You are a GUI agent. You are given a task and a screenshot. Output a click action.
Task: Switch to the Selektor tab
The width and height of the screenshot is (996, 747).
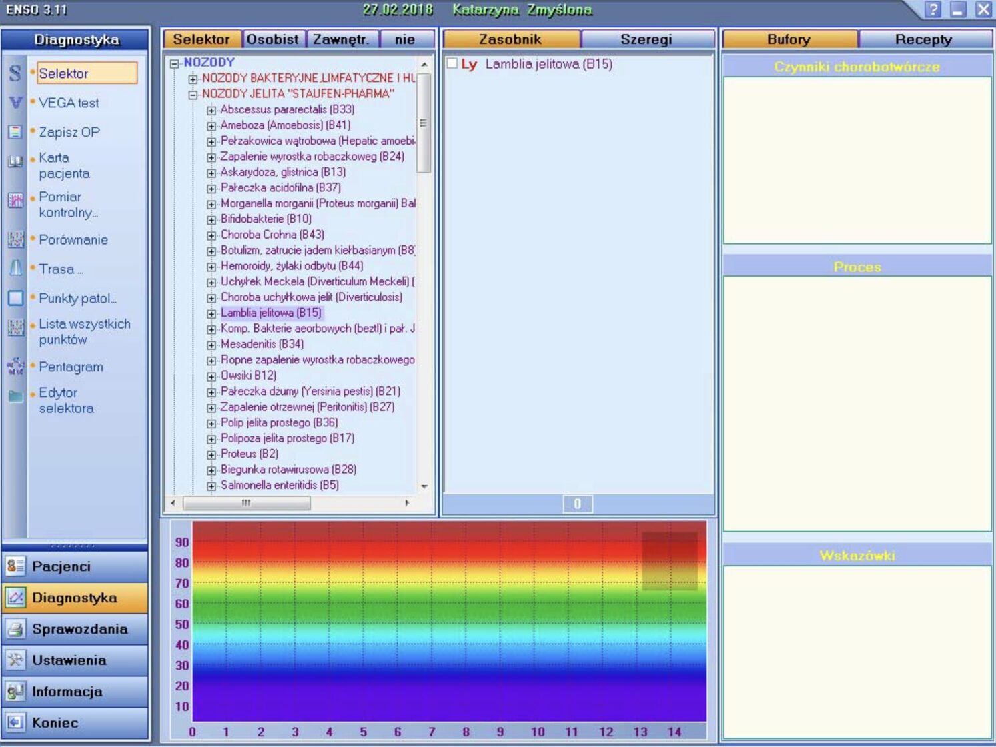[x=202, y=39]
